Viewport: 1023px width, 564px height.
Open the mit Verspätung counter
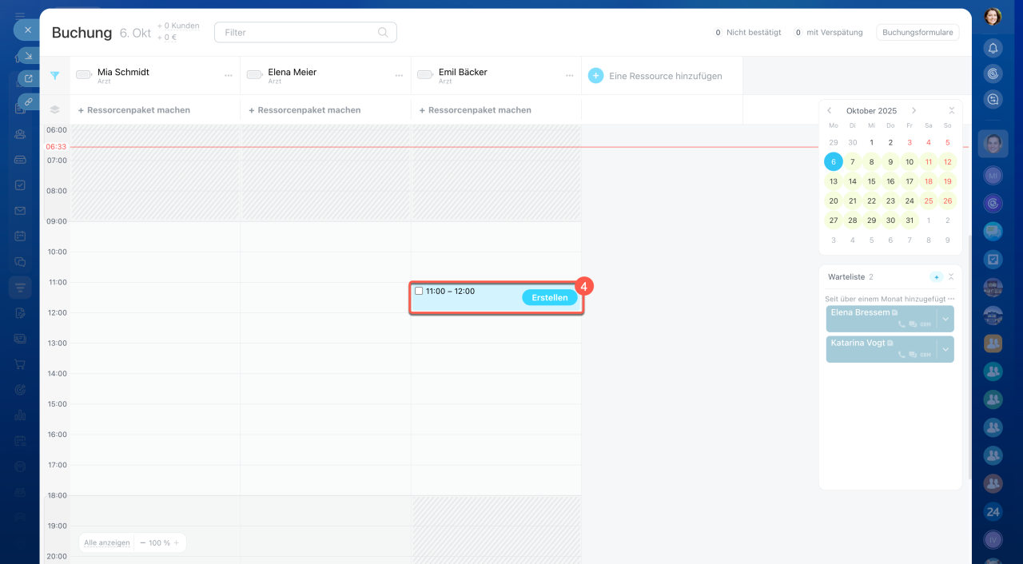pyautogui.click(x=827, y=33)
